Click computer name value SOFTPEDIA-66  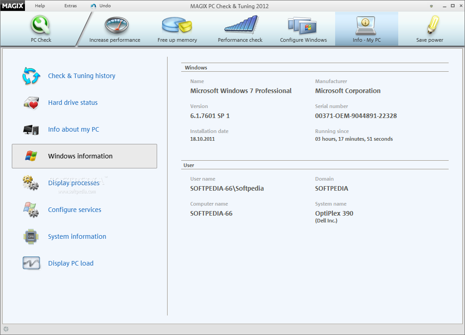tap(211, 213)
